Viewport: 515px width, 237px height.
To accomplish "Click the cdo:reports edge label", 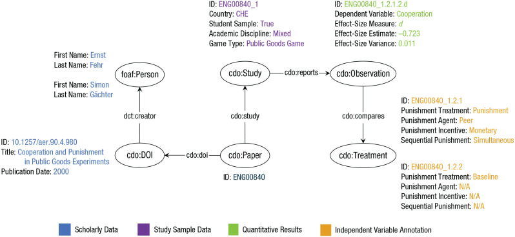I will click(x=301, y=73).
